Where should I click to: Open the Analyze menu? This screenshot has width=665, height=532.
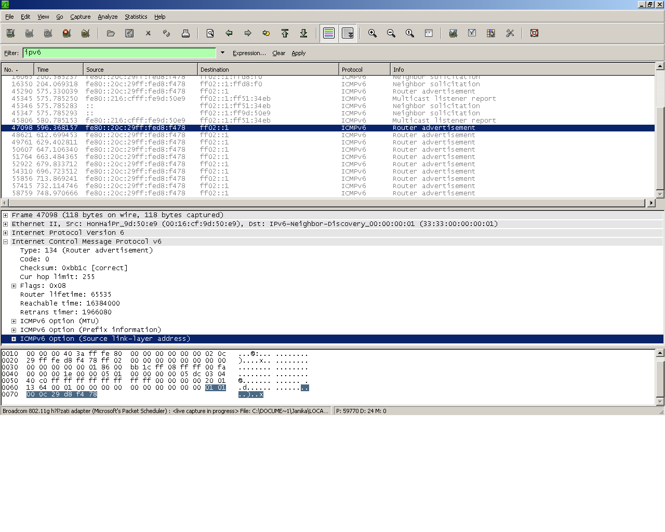click(x=108, y=17)
